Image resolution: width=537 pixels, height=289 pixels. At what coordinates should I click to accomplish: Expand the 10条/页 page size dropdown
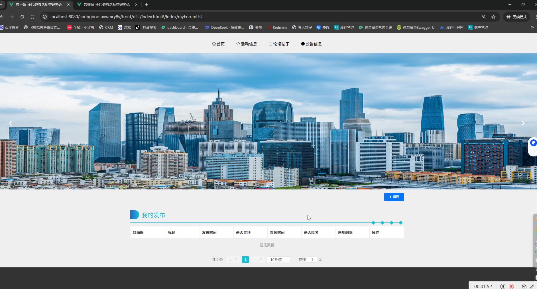tap(278, 260)
